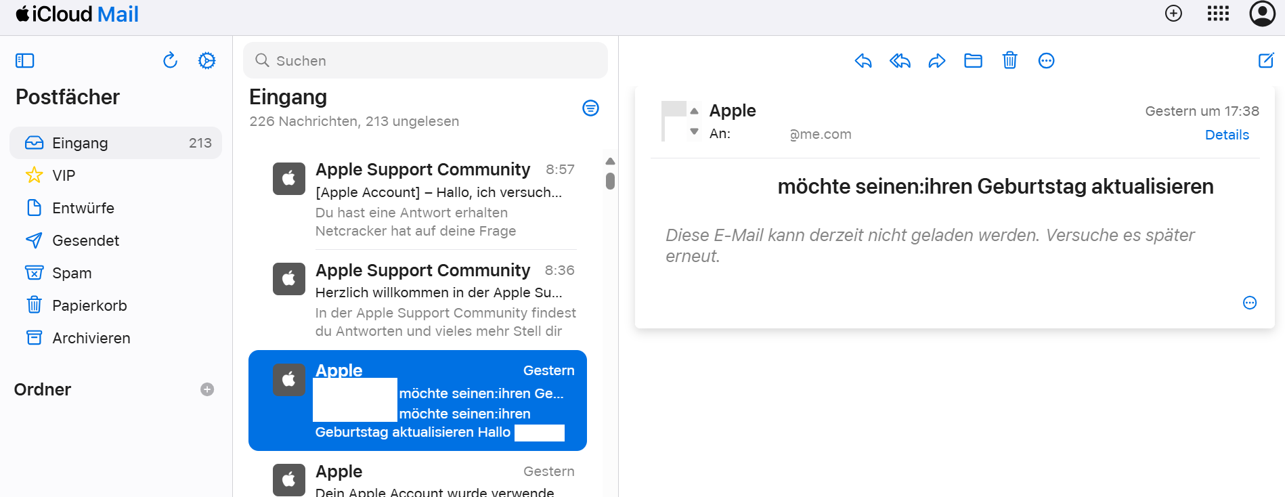Go to previous message with up arrow

[694, 111]
